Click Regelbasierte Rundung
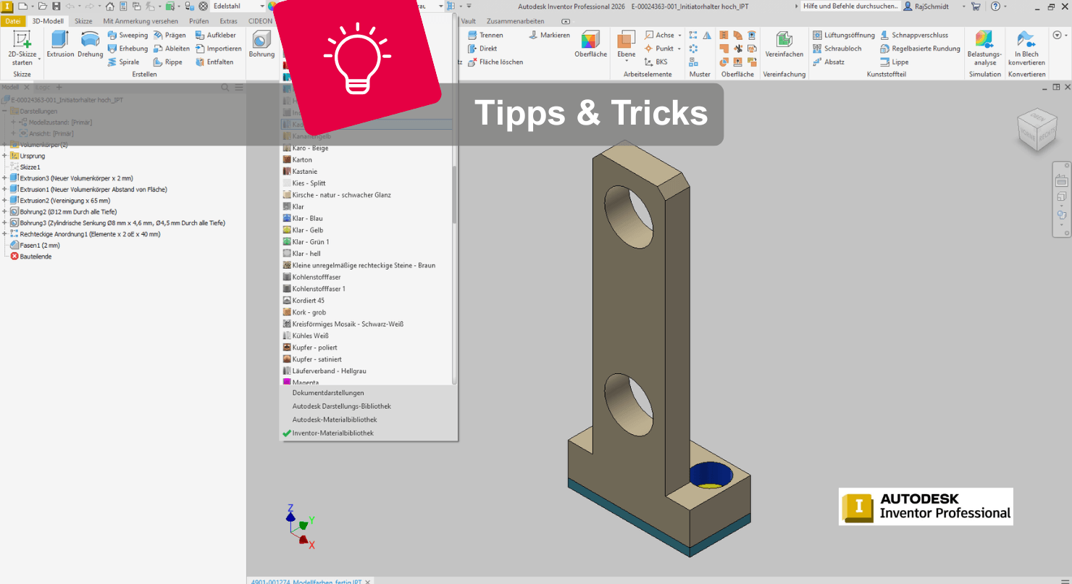 pyautogui.click(x=920, y=49)
